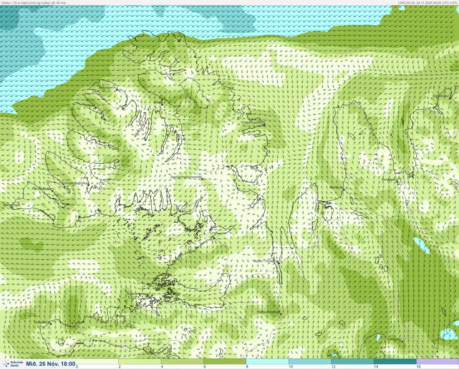Click the legend scale number 8

(247, 366)
